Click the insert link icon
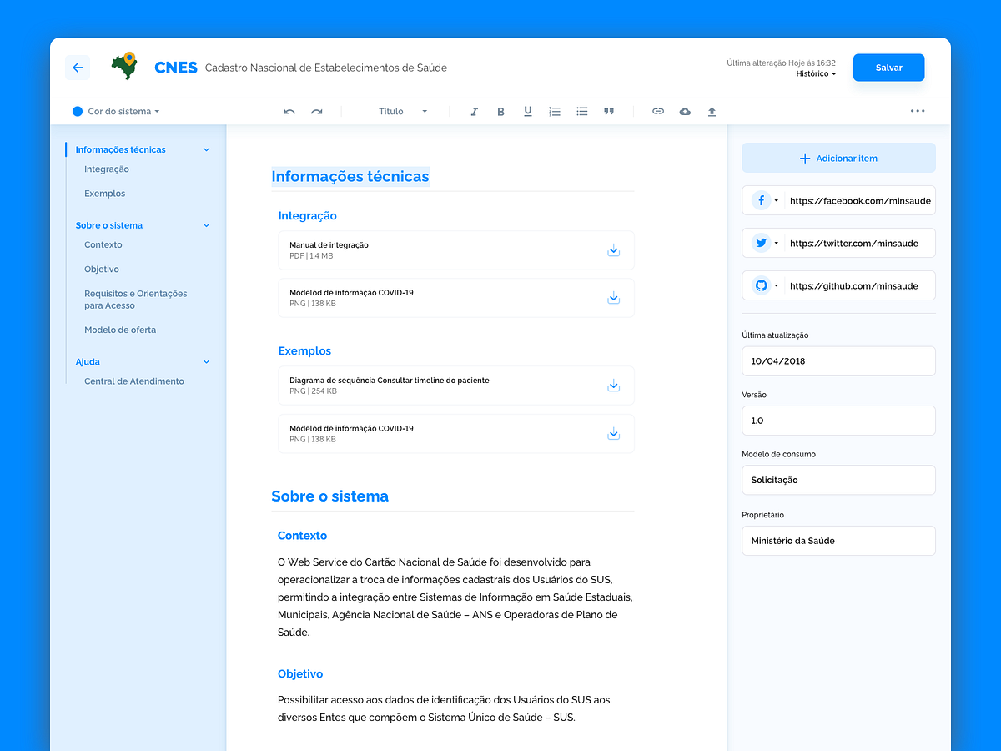 [x=658, y=111]
